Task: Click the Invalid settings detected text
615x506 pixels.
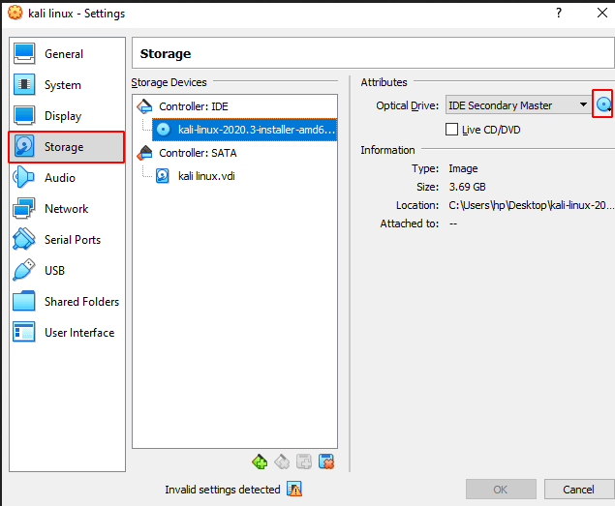Action: (x=223, y=490)
